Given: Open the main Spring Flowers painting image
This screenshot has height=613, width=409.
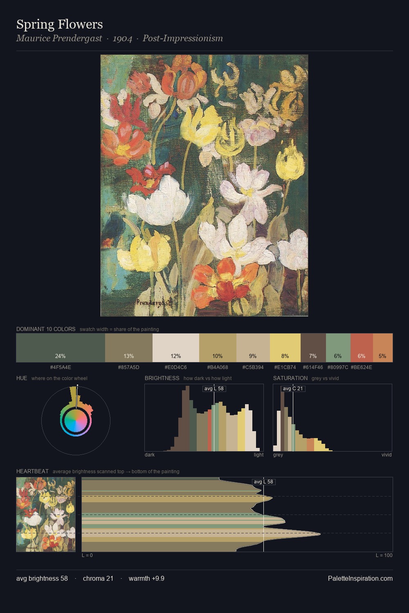Looking at the screenshot, I should click(x=204, y=186).
